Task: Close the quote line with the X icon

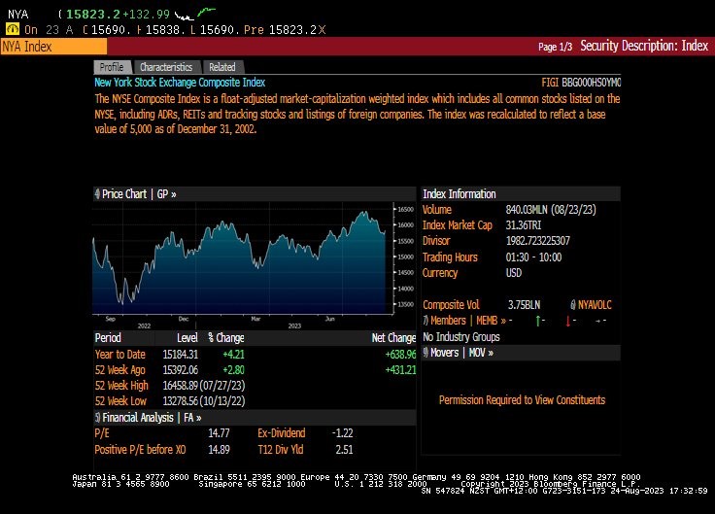Action: tap(322, 30)
